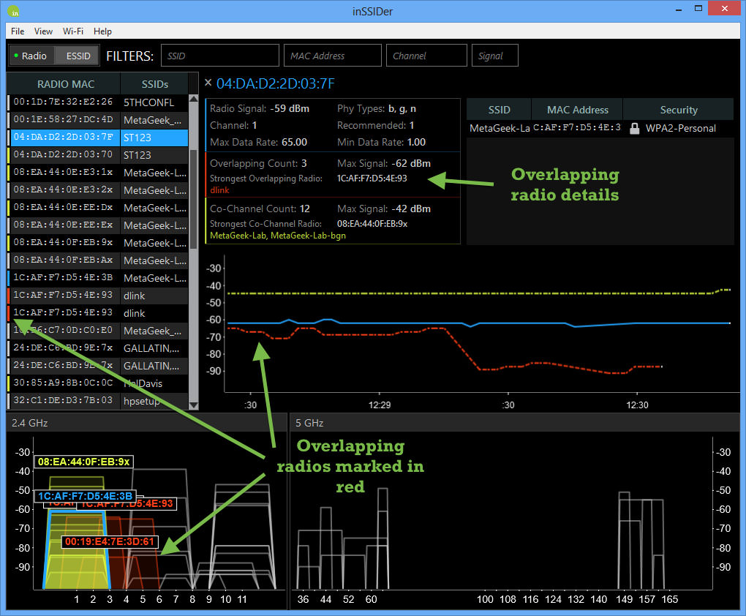Click the lock icon beside WPA2-Personal
The height and width of the screenshot is (616, 746).
coord(634,129)
